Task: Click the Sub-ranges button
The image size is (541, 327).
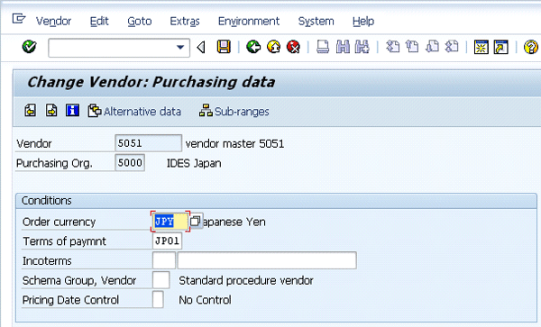Action: [234, 112]
